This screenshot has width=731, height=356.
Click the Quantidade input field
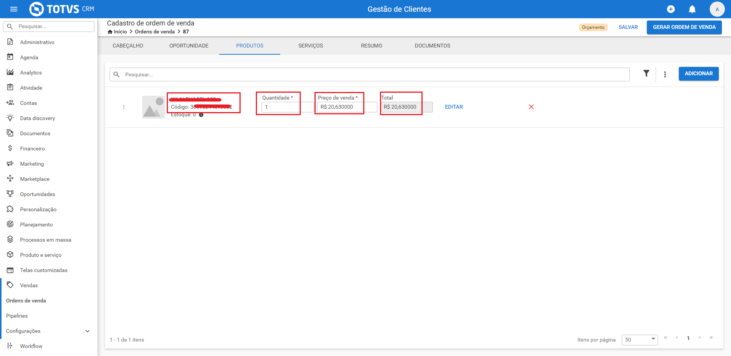click(288, 107)
